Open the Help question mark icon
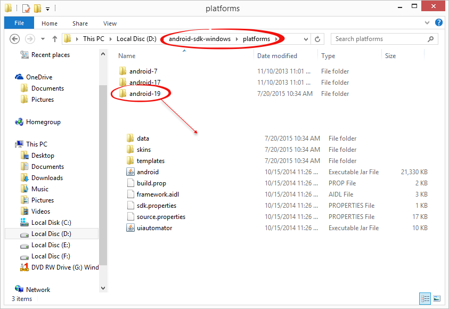The height and width of the screenshot is (309, 449). (438, 23)
